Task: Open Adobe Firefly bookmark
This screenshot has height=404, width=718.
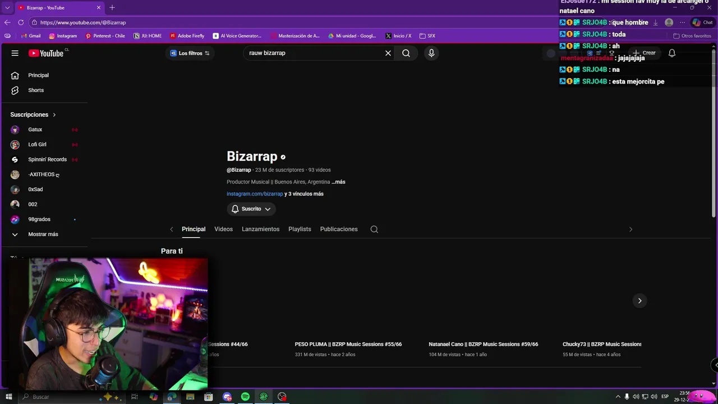Action: point(187,36)
